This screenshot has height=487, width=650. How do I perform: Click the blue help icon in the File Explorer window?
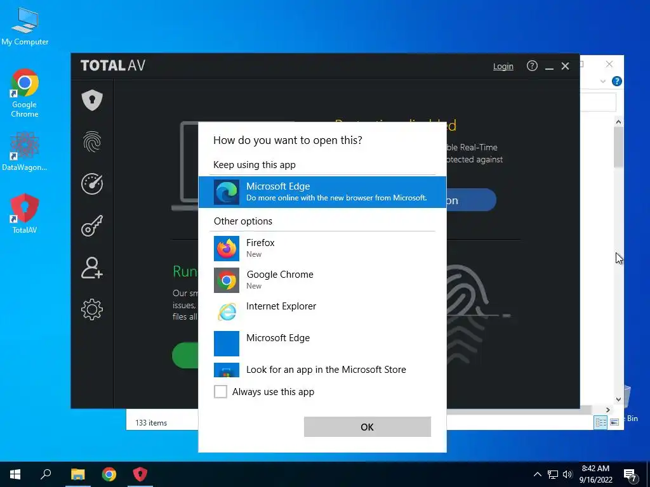pos(616,81)
